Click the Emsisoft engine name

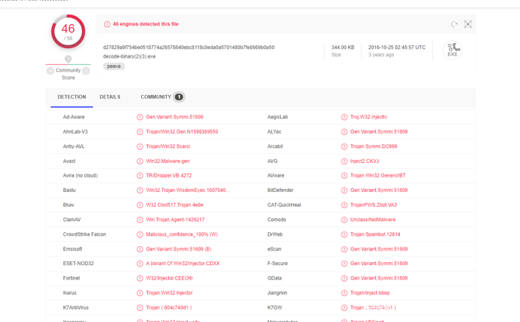click(72, 249)
